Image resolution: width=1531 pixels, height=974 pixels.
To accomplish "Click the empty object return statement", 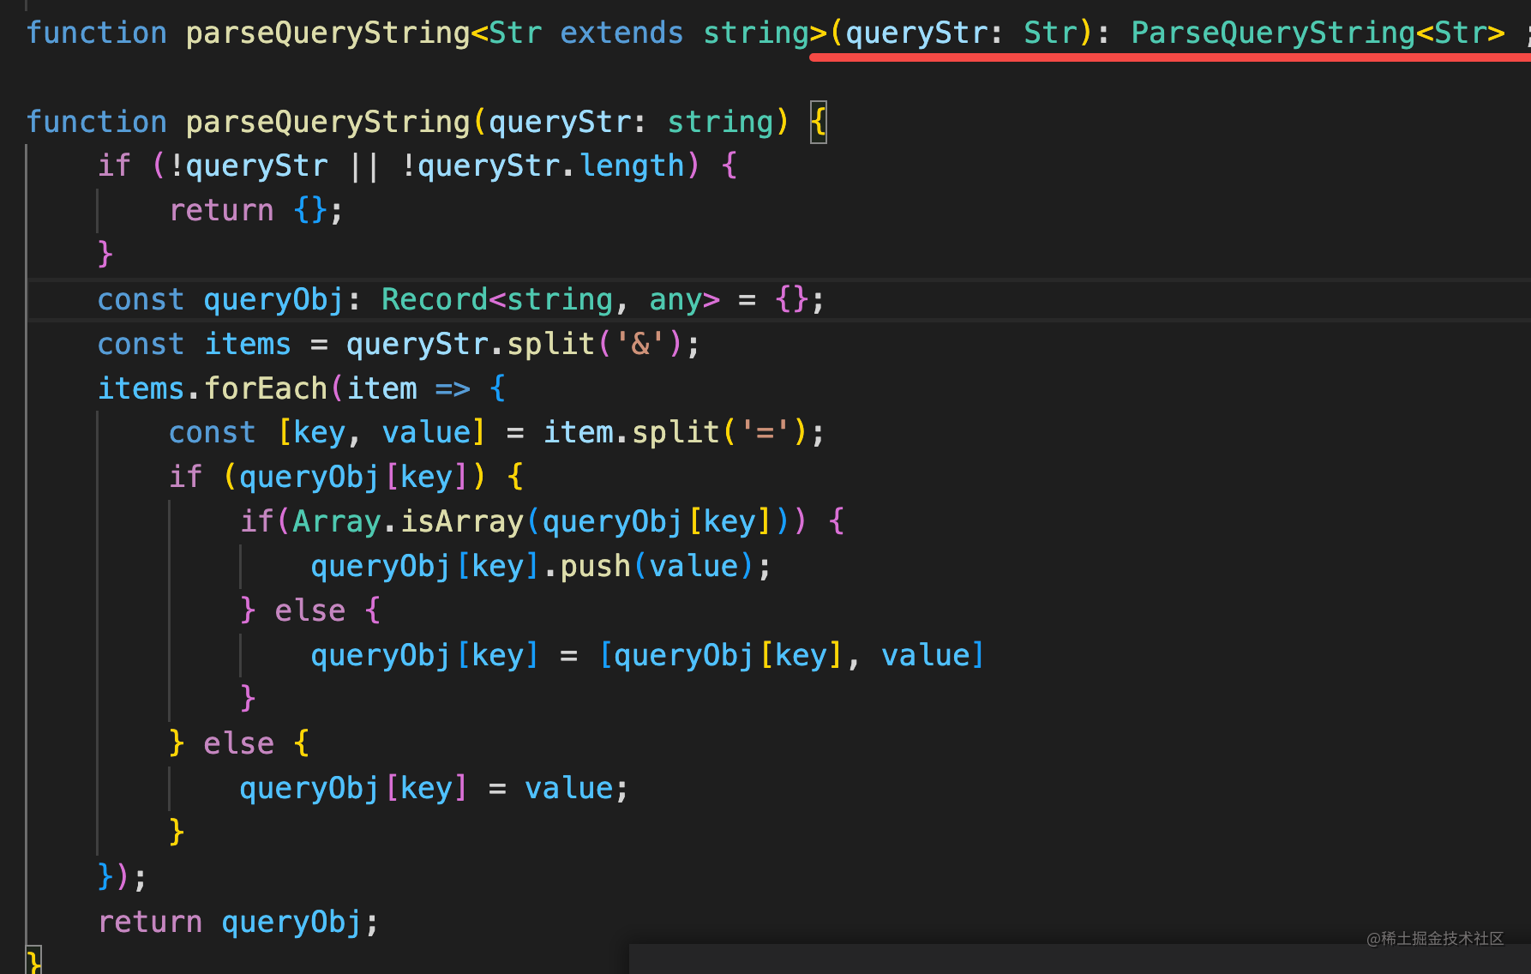I will point(255,210).
